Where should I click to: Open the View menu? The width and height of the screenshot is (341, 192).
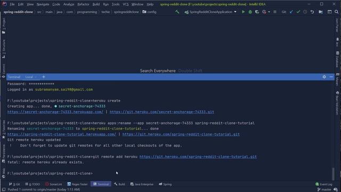(30, 4)
